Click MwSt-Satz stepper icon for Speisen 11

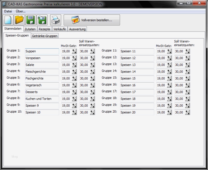(169, 51)
